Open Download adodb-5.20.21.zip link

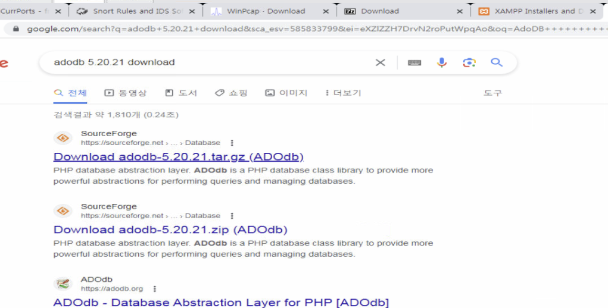coord(170,230)
